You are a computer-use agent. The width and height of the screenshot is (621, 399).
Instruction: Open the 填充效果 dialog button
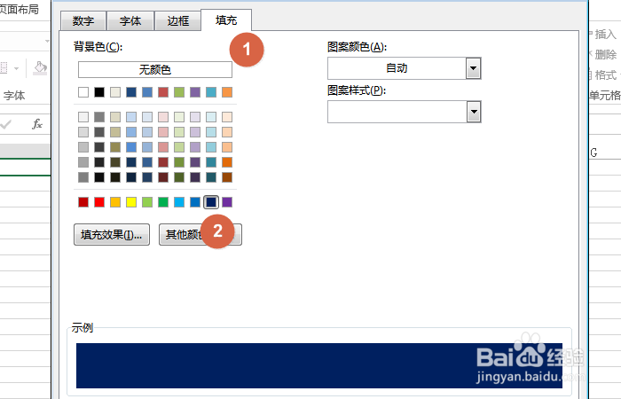click(112, 235)
